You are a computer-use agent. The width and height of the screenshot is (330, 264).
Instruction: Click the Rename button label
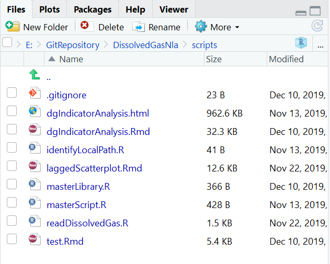pos(164,27)
